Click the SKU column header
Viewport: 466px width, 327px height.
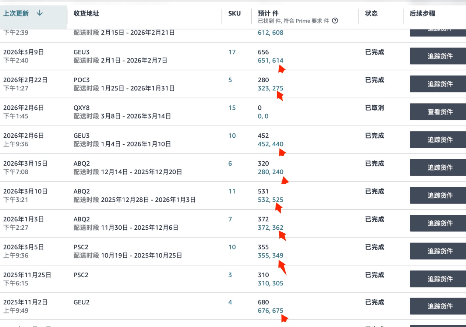234,13
